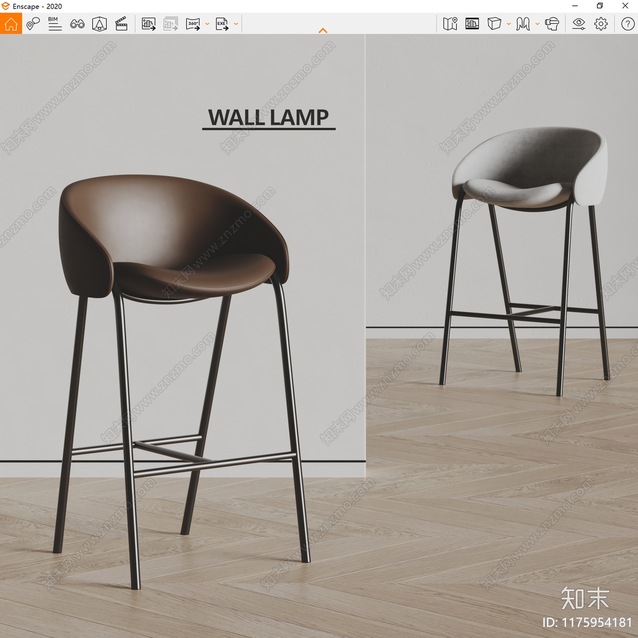The height and width of the screenshot is (638, 638).
Task: Open the navigation mode dropdown arrow
Action: click(538, 24)
